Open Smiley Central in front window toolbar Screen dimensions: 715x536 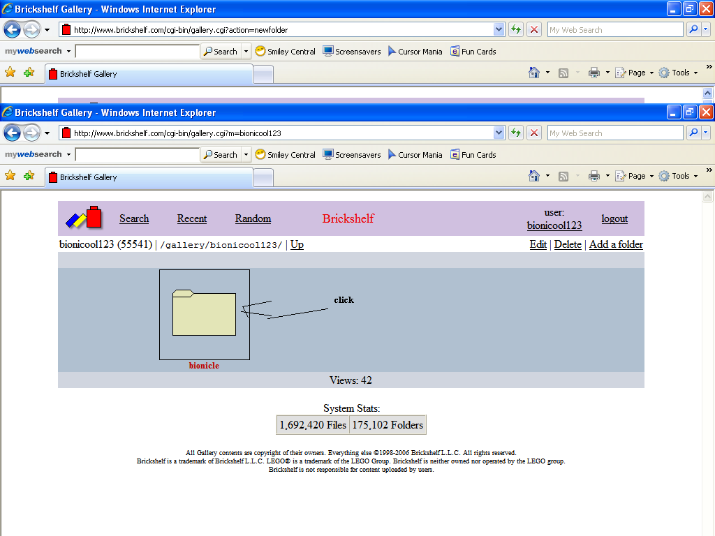286,155
